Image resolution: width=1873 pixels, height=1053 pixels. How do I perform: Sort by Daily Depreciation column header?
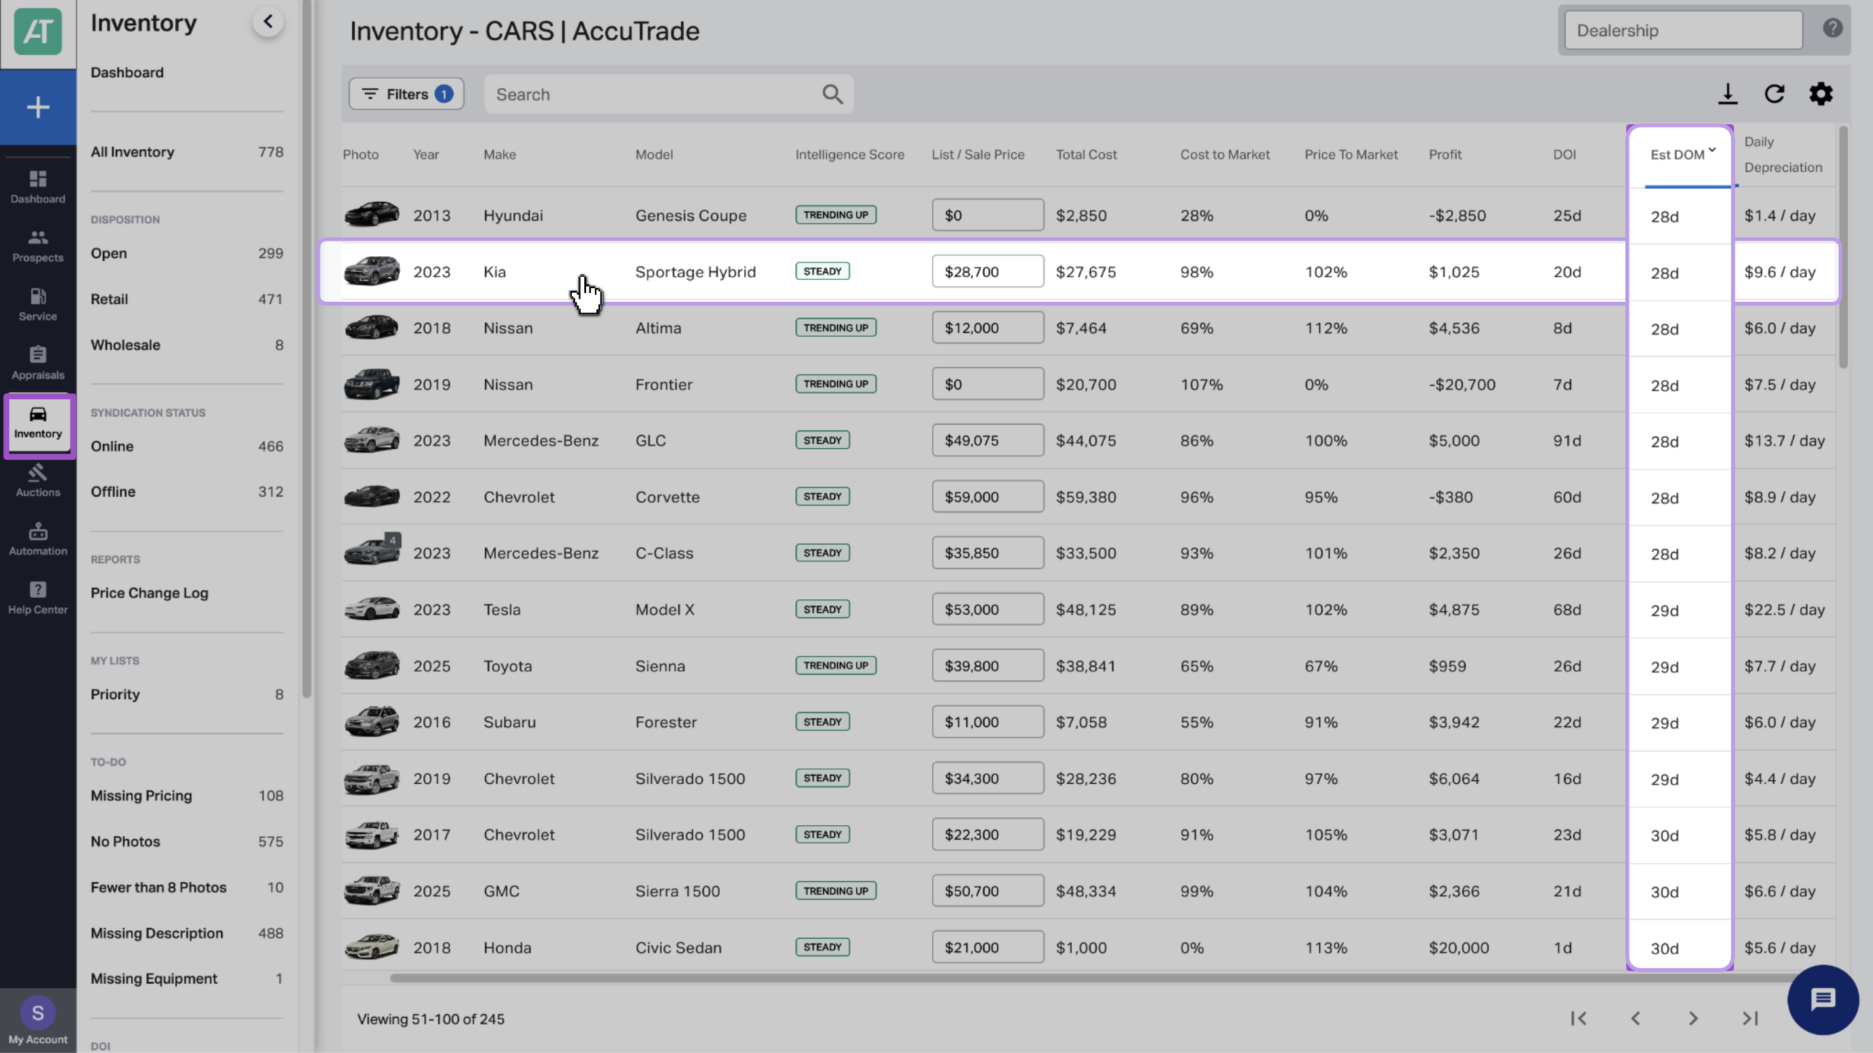click(1783, 154)
